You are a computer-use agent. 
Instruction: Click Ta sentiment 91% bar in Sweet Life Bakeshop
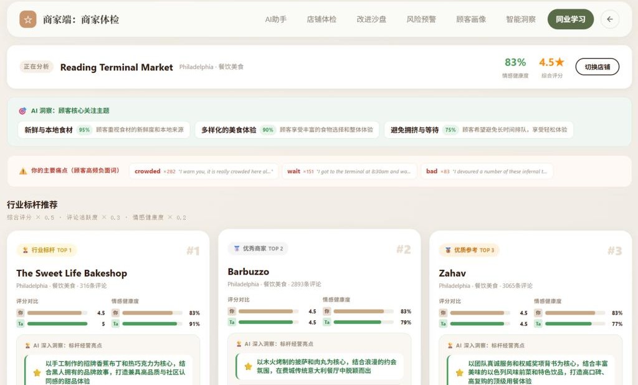coord(152,324)
